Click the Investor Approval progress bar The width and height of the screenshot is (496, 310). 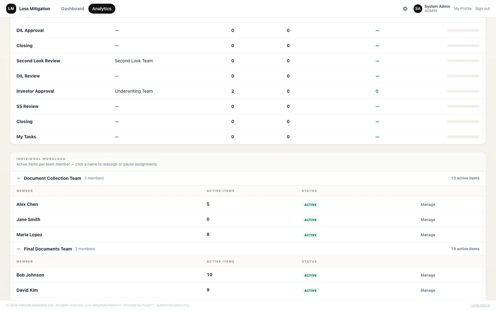pos(463,91)
